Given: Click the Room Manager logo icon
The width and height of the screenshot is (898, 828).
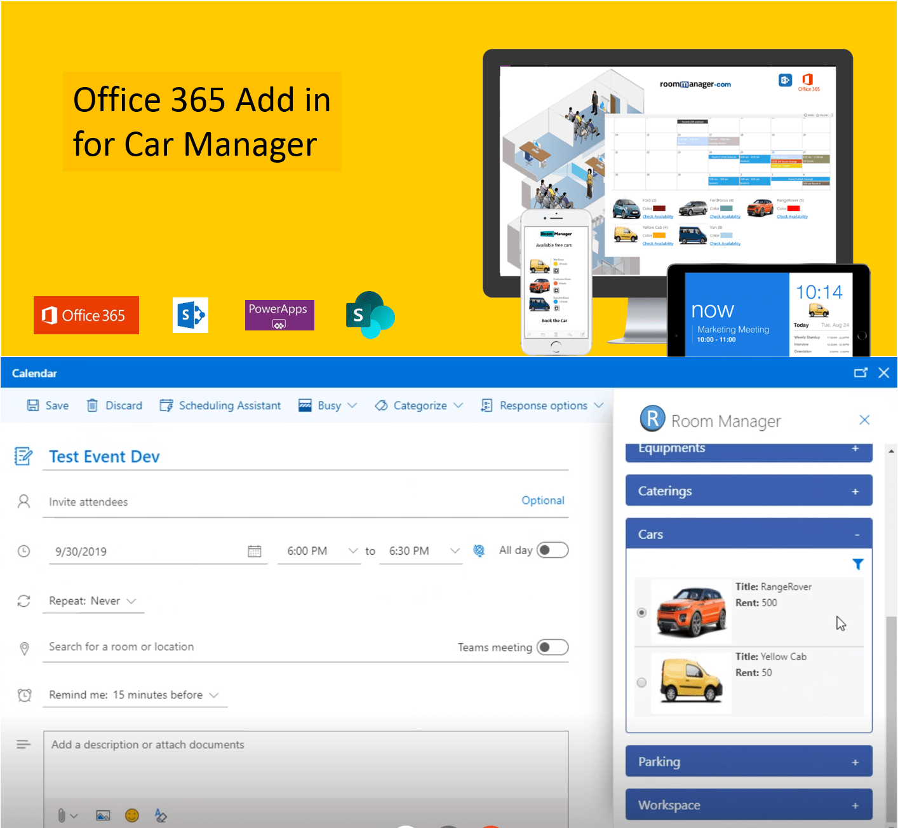Looking at the screenshot, I should [652, 419].
